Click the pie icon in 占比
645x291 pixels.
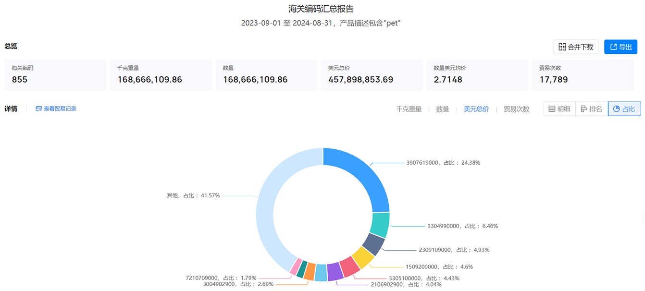(617, 109)
